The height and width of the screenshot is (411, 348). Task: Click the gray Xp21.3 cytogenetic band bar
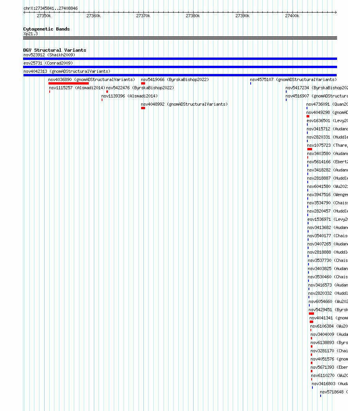tap(180, 38)
